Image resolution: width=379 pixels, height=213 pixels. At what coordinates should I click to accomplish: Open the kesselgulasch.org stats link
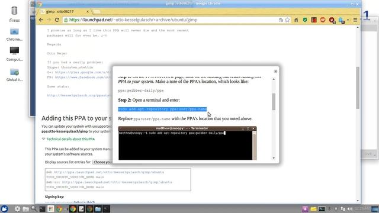click(79, 95)
